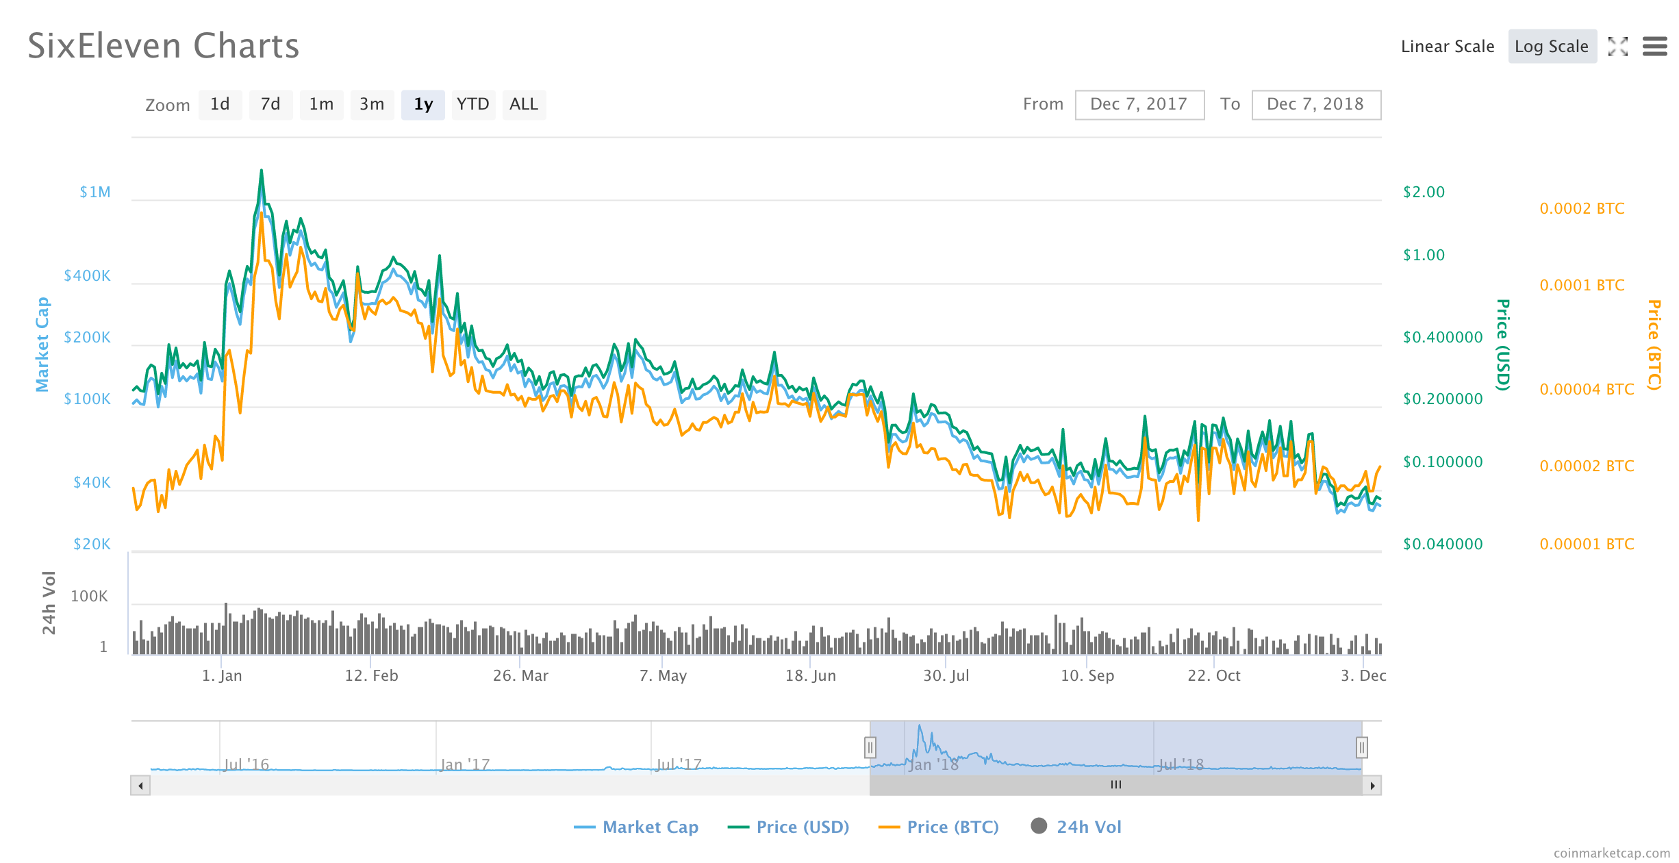The image size is (1679, 863).
Task: Click the navigator scrollbar thumb
Action: coord(1116,786)
